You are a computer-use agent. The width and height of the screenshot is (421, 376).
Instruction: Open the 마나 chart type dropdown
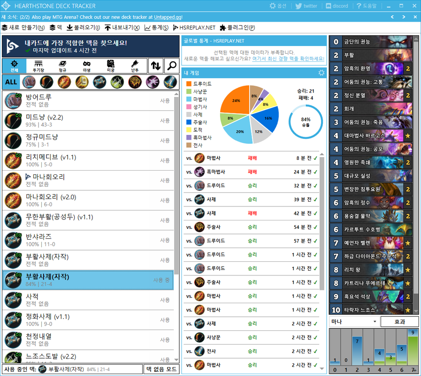click(354, 321)
